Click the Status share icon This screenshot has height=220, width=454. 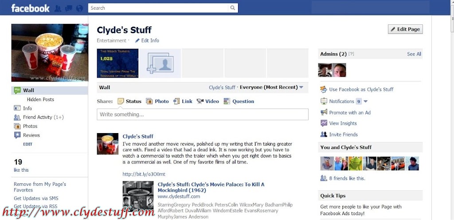[x=121, y=101]
